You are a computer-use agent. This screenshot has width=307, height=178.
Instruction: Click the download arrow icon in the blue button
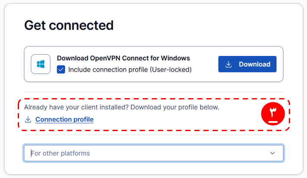pos(229,64)
